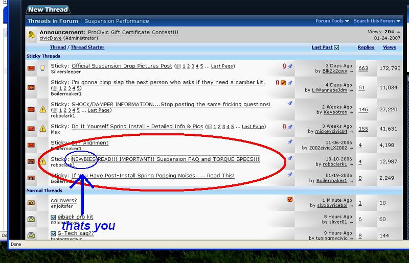Click locked status icon for Spring Popping Noises thread
Screen dimensions: 409x263
click(x=31, y=178)
